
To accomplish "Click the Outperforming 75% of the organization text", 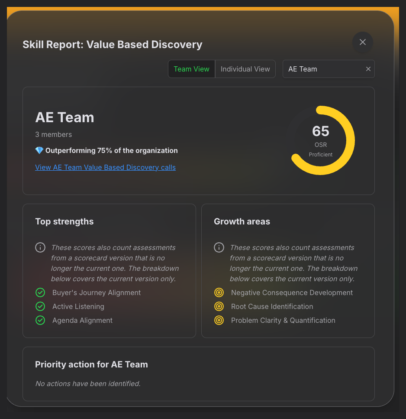I will [x=111, y=150].
